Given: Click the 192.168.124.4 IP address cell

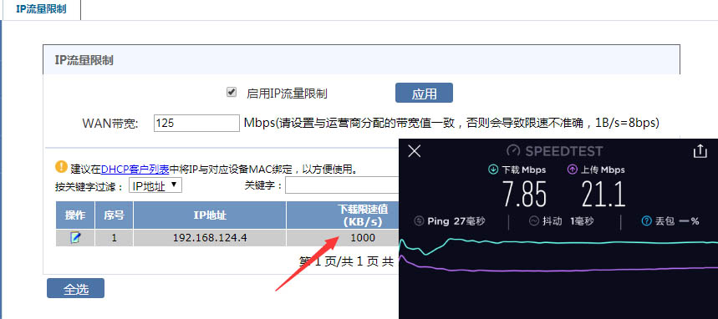Looking at the screenshot, I should coord(209,238).
